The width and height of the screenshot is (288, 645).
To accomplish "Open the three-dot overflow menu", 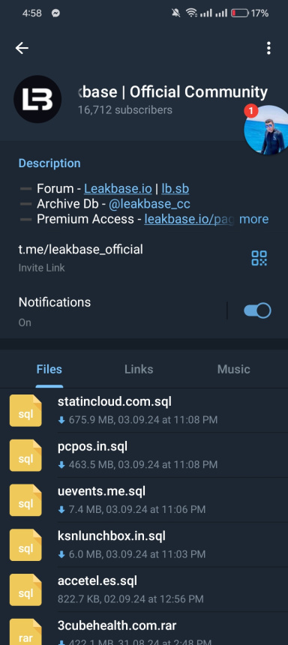I will (268, 48).
